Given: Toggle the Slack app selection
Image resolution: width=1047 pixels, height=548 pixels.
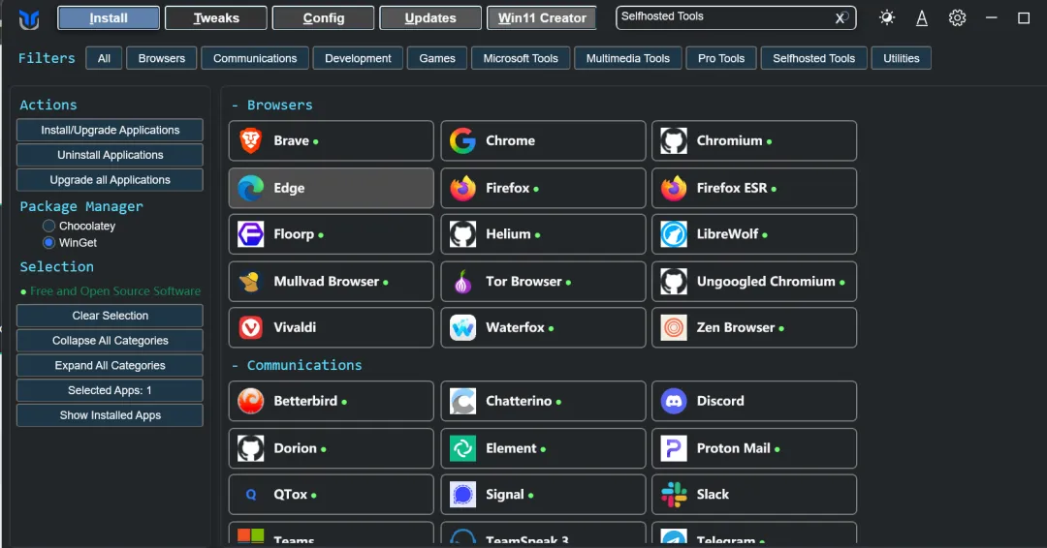Looking at the screenshot, I should click(x=754, y=494).
